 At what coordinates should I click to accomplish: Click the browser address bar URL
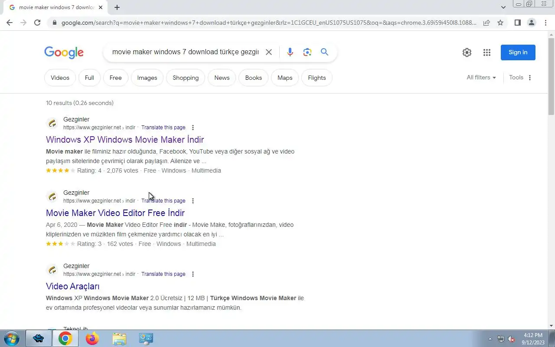[269, 23]
